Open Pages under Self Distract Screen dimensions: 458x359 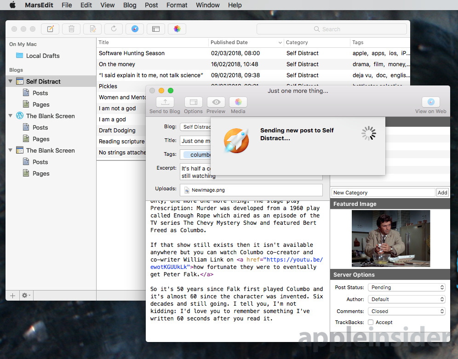[x=41, y=104]
